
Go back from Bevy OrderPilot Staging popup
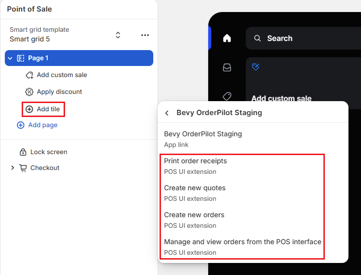click(167, 113)
